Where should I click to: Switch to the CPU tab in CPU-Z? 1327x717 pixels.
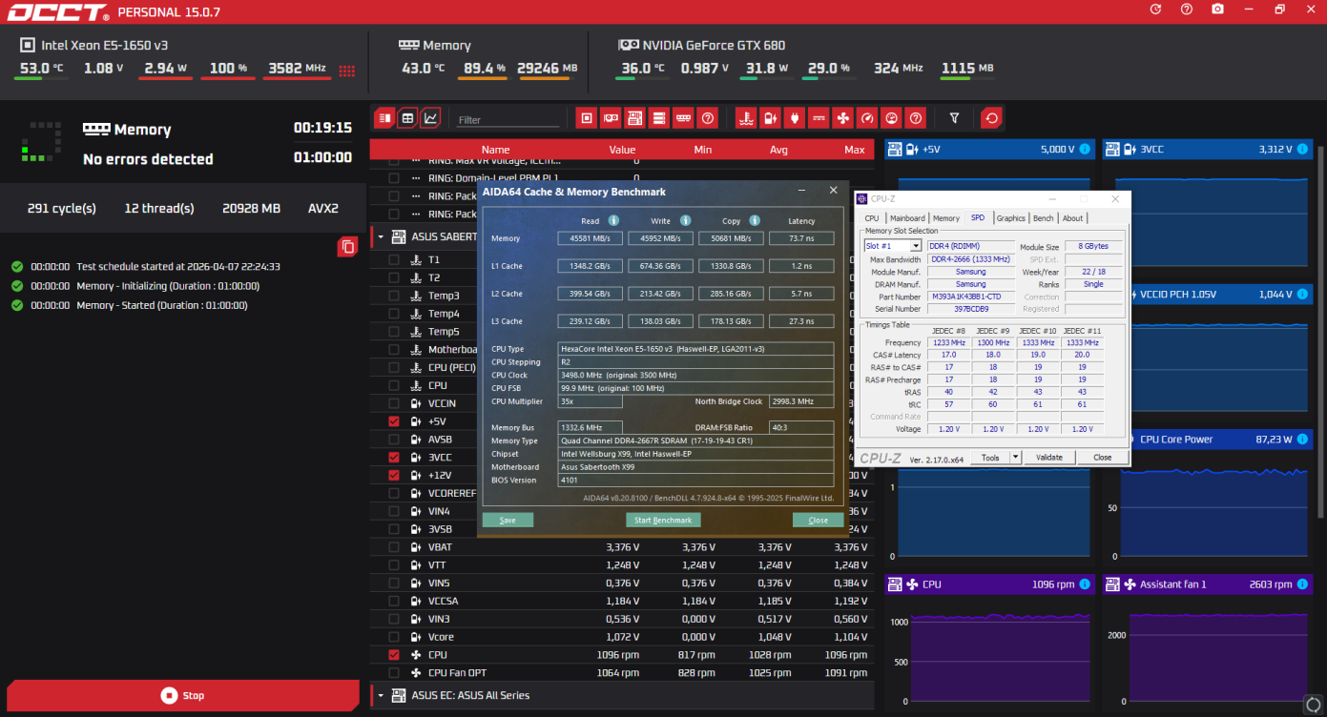(871, 218)
